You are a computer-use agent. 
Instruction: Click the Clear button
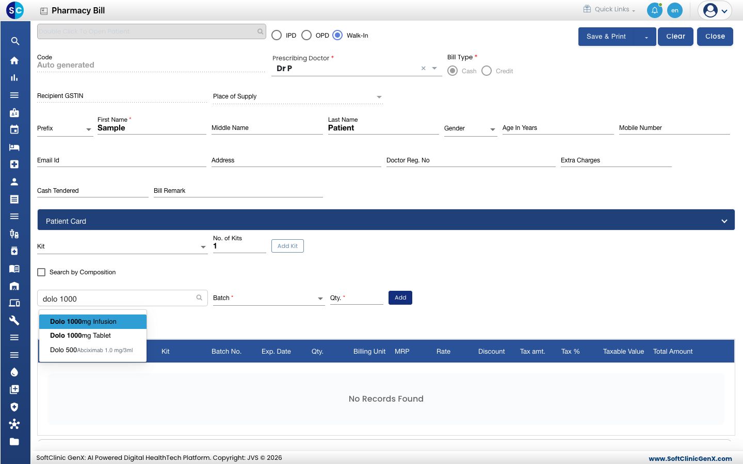point(676,37)
